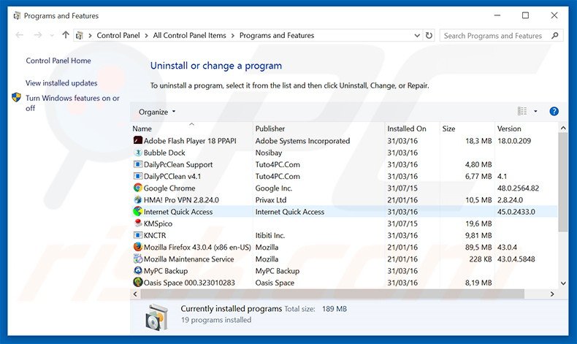The width and height of the screenshot is (577, 344).
Task: Go back with the back arrow
Action: tap(20, 35)
